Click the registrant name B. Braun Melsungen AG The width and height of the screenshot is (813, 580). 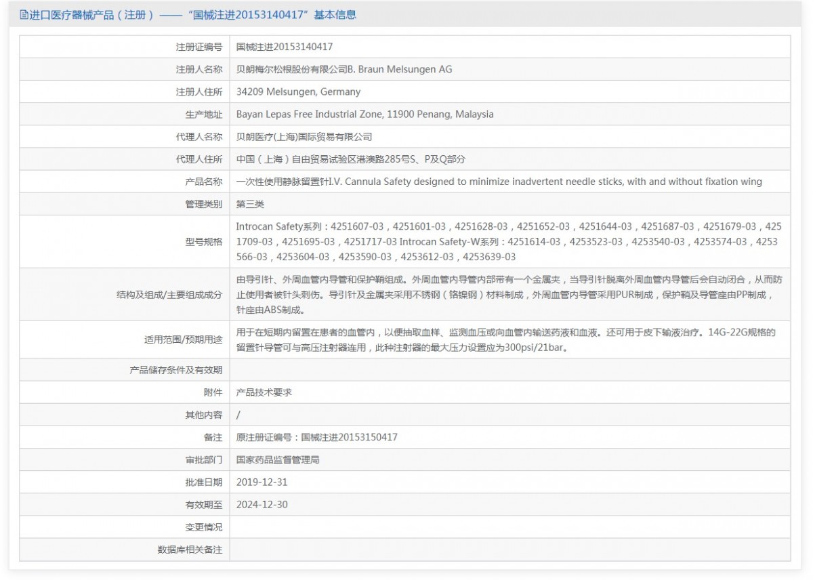(344, 70)
